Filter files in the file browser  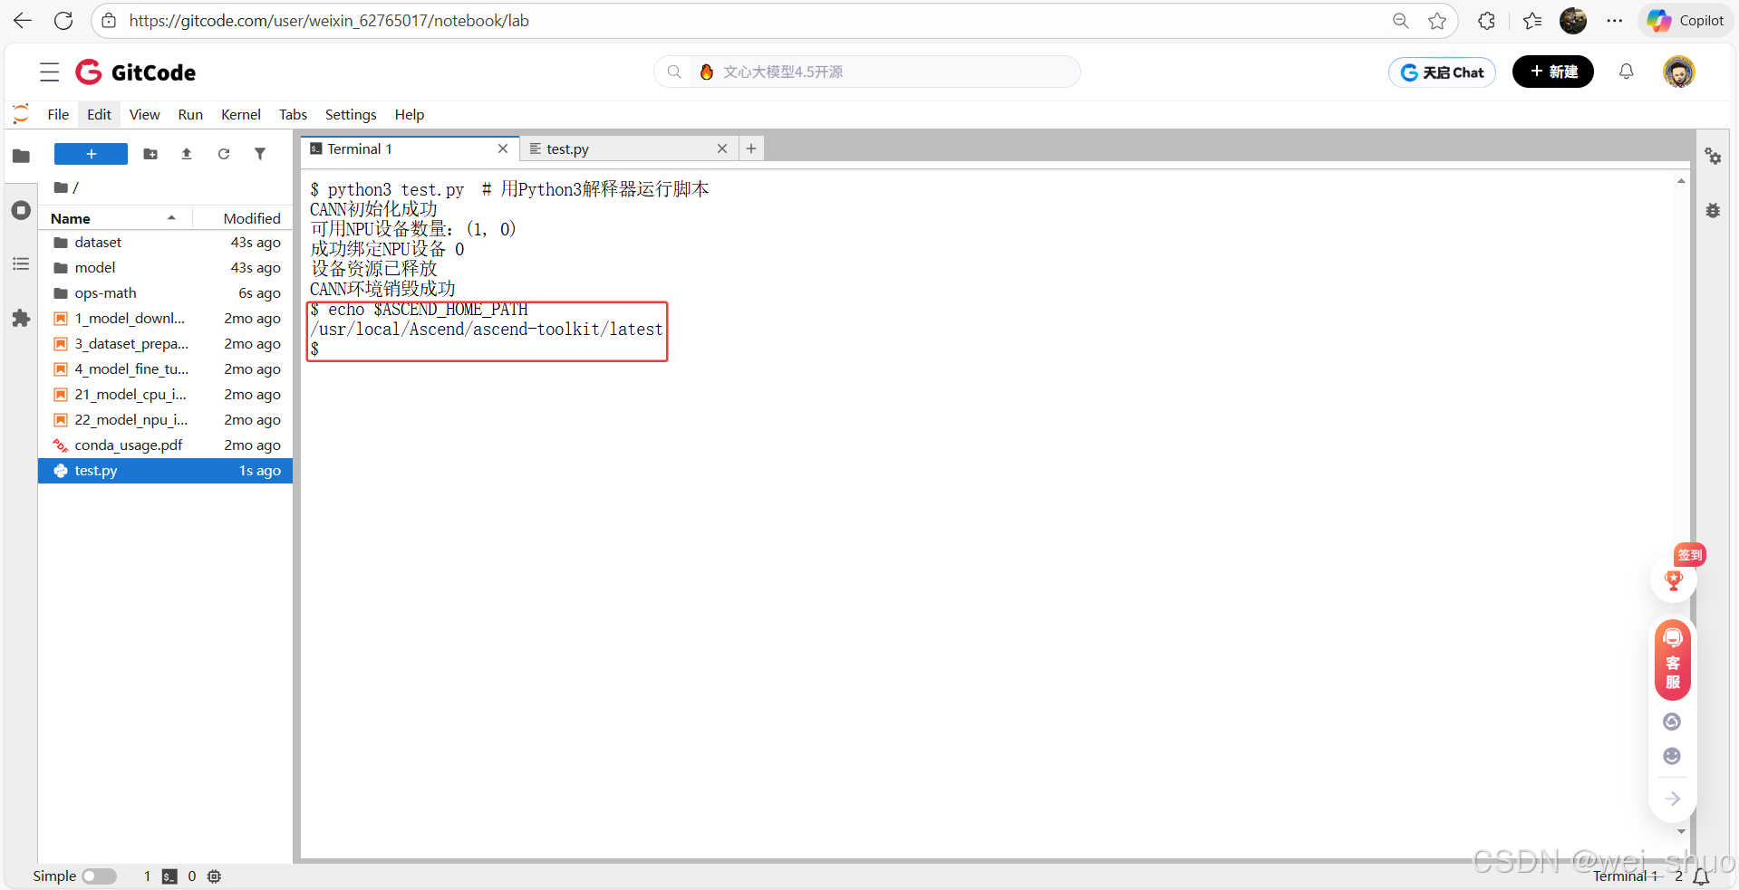click(x=260, y=154)
